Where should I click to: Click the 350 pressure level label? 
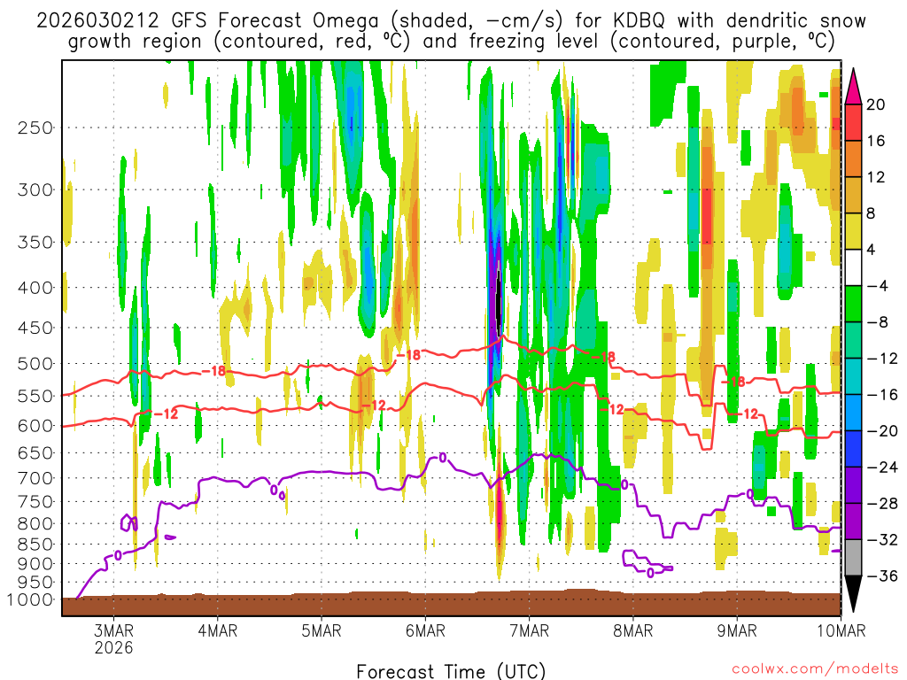(35, 243)
